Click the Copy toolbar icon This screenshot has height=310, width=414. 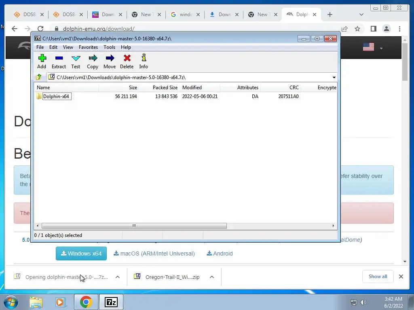[93, 61]
